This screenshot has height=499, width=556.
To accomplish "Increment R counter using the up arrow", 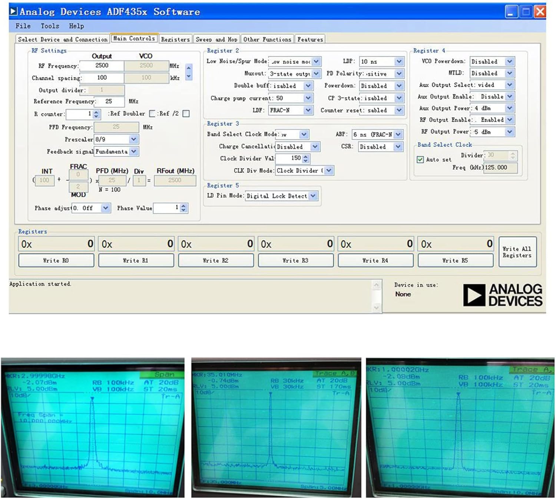I will click(x=96, y=112).
